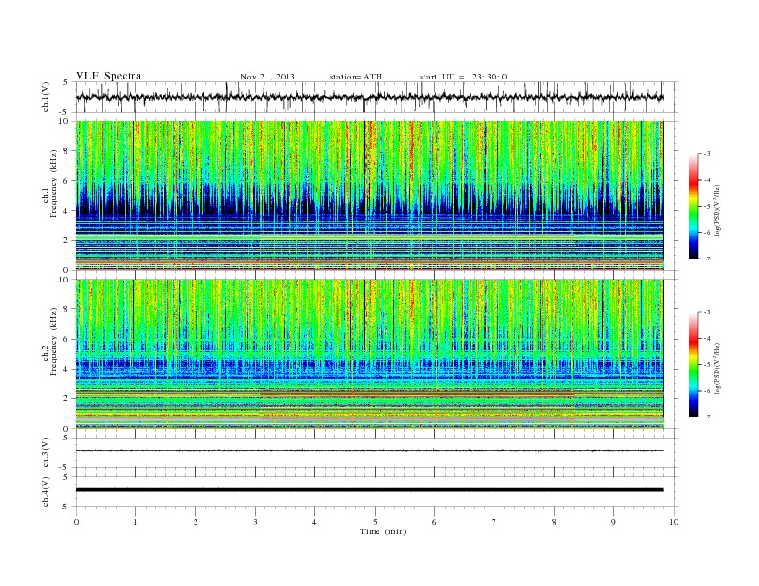This screenshot has height=586, width=759.
Task: Click the "Time (min)" x-axis title
Action: 383,531
